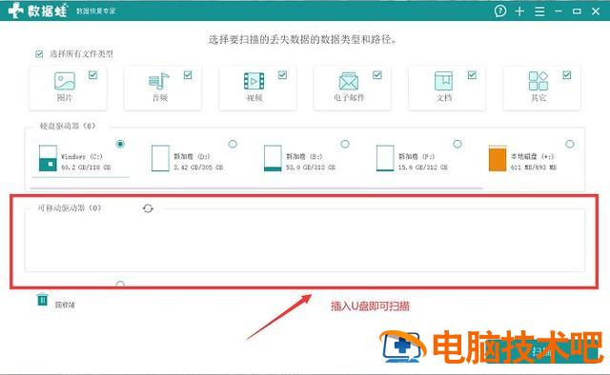
Task: Click the 新加卷 (D:) drive icon
Action: [x=160, y=158]
